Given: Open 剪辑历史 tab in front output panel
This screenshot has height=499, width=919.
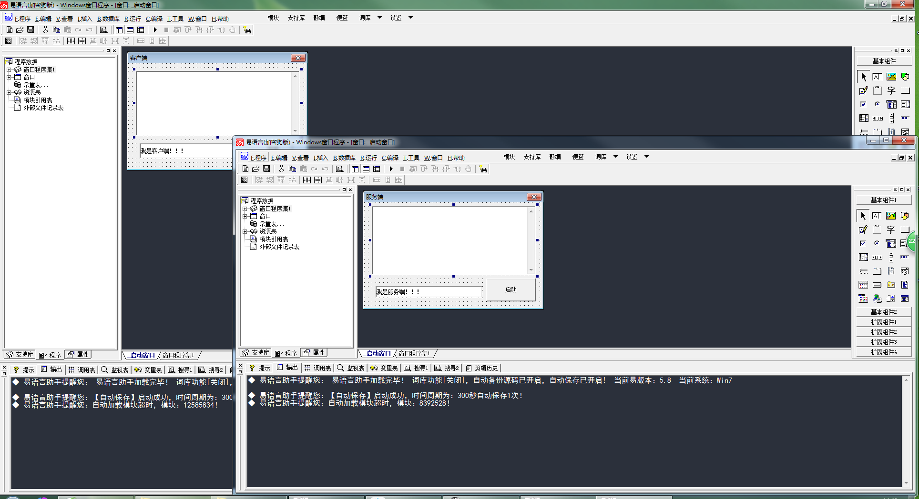Looking at the screenshot, I should point(482,368).
